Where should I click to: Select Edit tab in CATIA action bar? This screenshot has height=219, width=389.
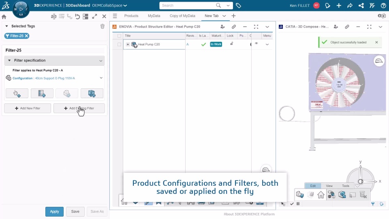[313, 186]
